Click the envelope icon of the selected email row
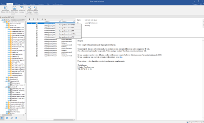This screenshot has height=123, width=204. pos(37,23)
